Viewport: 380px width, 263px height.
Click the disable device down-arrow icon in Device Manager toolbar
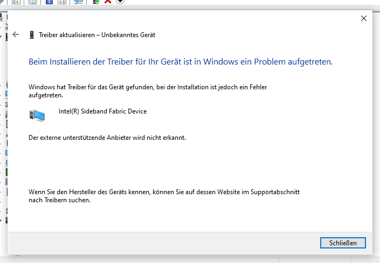coord(120,2)
